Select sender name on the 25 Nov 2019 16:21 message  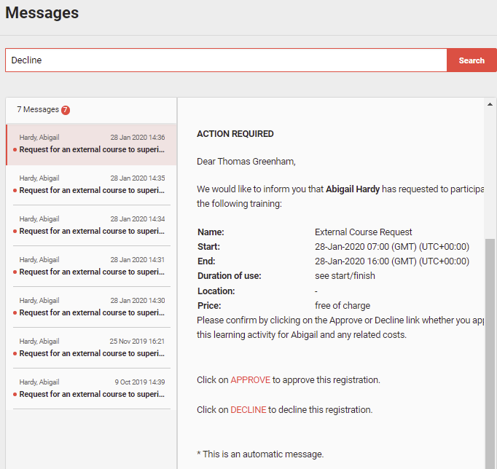click(39, 342)
